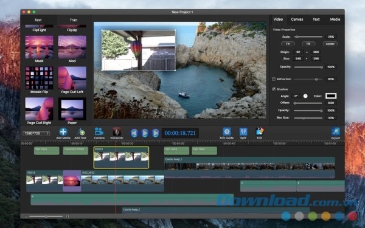Open the Text properties tab on right
Image resolution: width=365 pixels, height=228 pixels.
coord(316,19)
